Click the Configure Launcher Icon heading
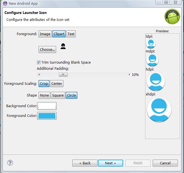This screenshot has height=173, width=184. [x=25, y=13]
